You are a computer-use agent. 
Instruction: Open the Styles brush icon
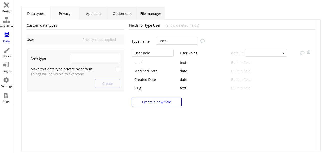pos(6,50)
